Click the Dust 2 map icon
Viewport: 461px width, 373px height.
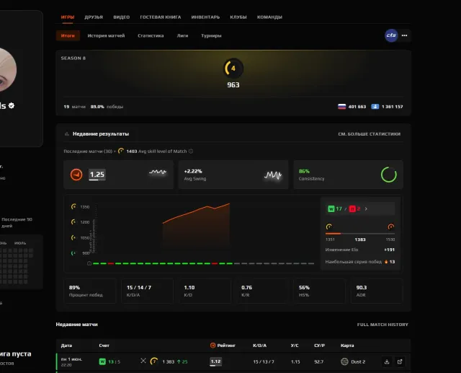344,361
